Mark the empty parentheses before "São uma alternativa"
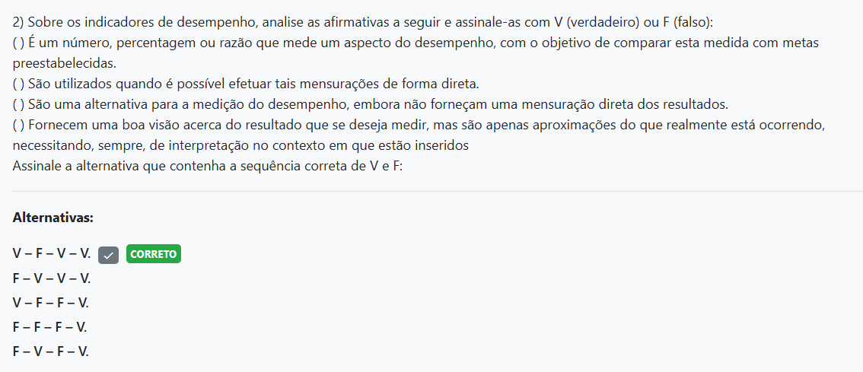863x372 pixels. (x=18, y=103)
